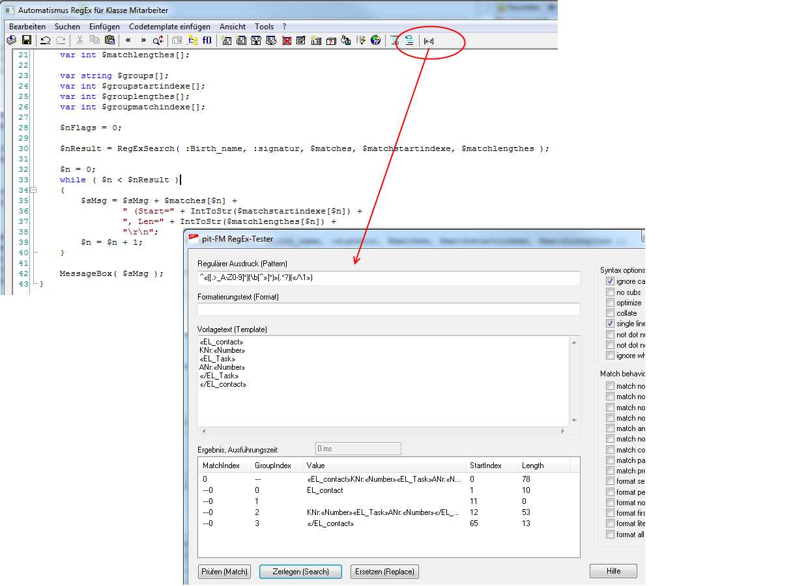The image size is (793, 586).
Task: Click the note with pencil icon
Action: coord(301,40)
